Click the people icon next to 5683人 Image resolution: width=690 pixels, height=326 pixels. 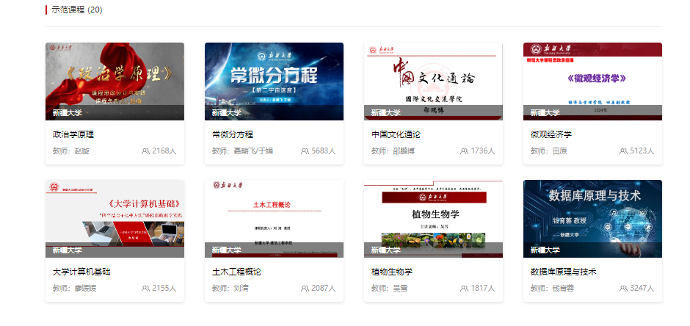[305, 151]
